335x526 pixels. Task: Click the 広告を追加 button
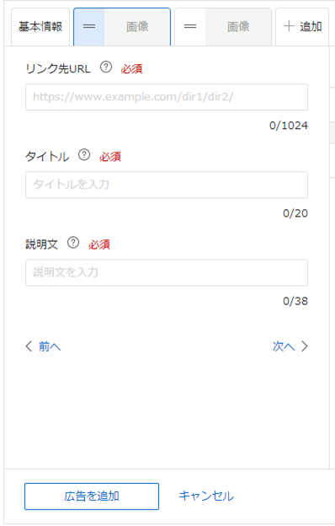coord(92,496)
